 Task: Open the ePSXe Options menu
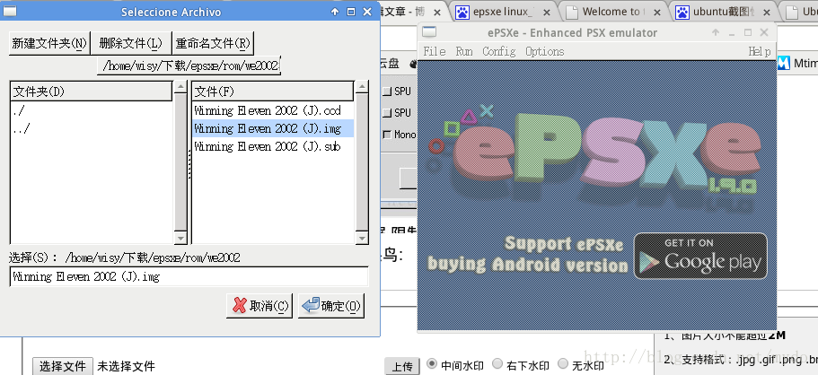point(545,51)
